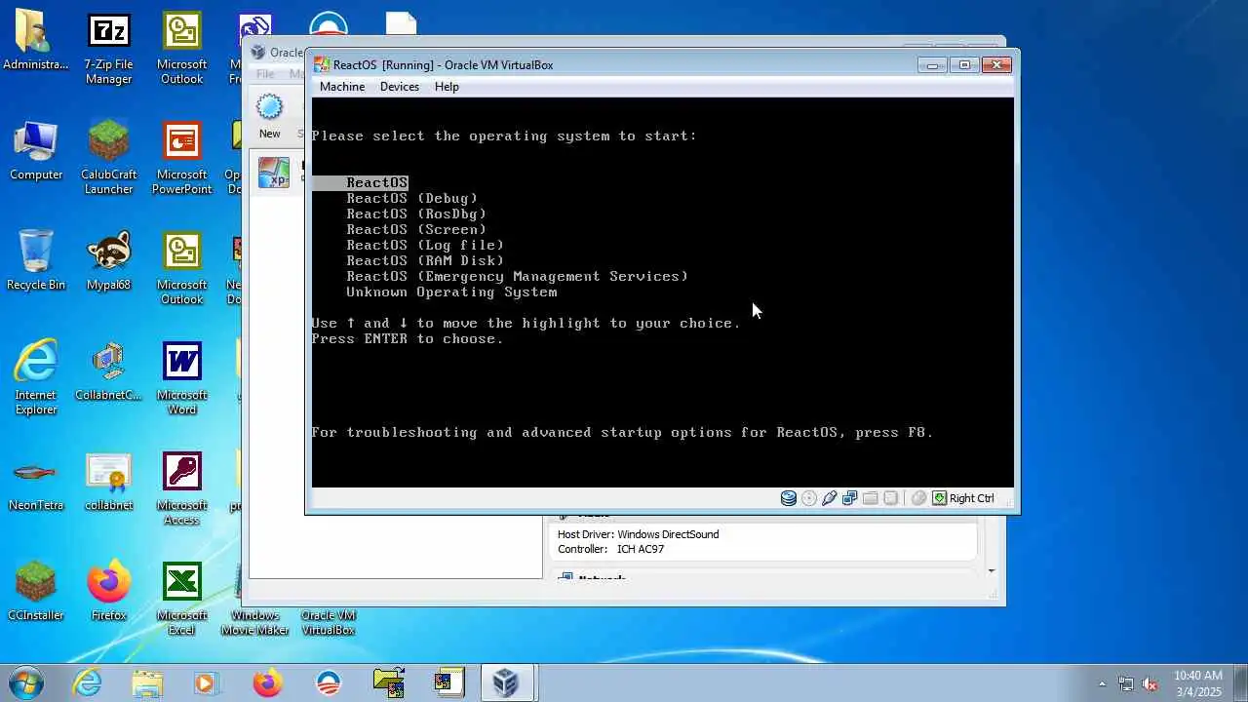
Task: Select the Mypal68 raccoon desktop icon
Action: (108, 261)
